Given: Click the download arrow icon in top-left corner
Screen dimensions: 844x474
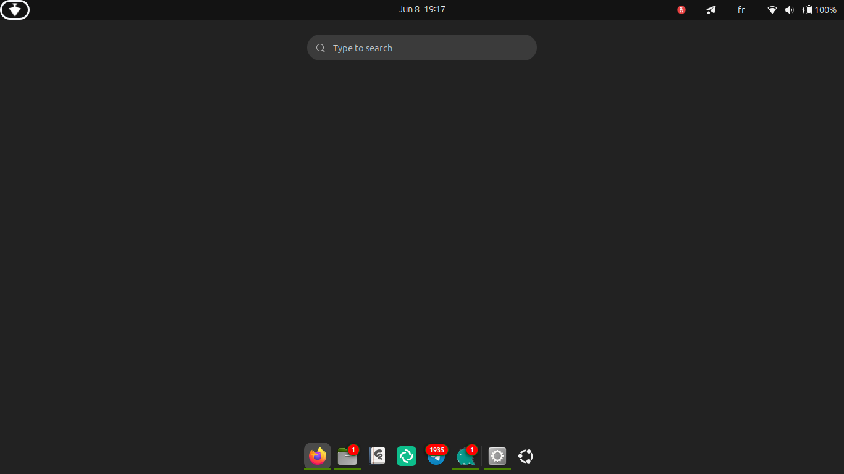Looking at the screenshot, I should coord(15,10).
